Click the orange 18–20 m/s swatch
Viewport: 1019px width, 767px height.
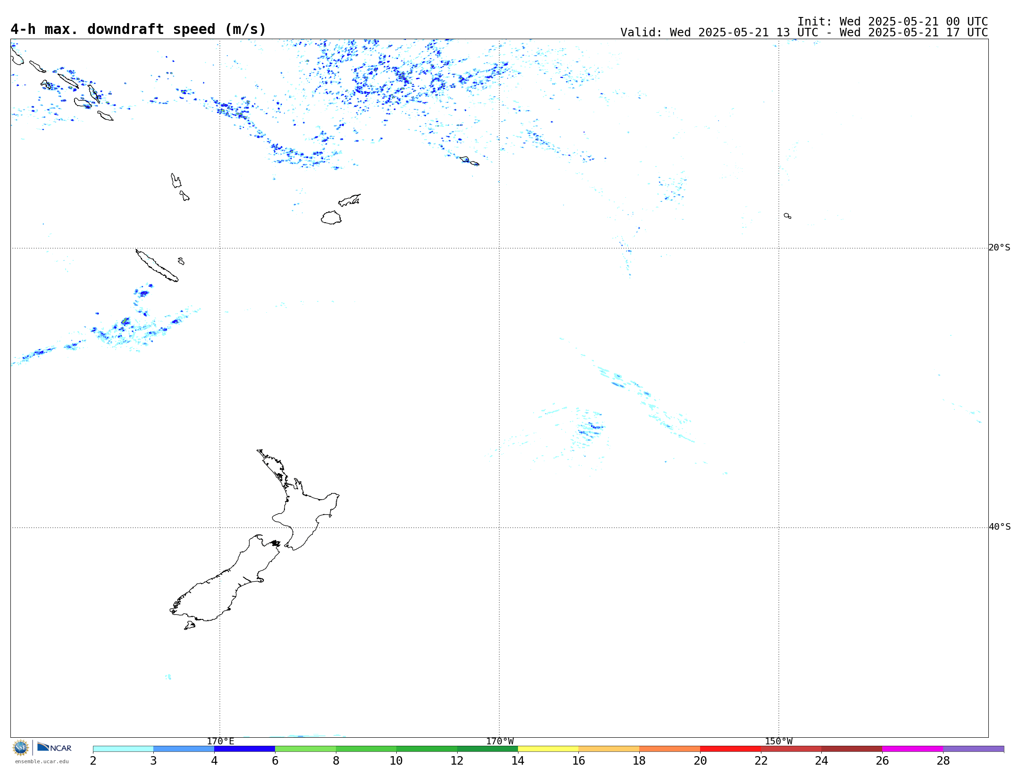point(669,749)
